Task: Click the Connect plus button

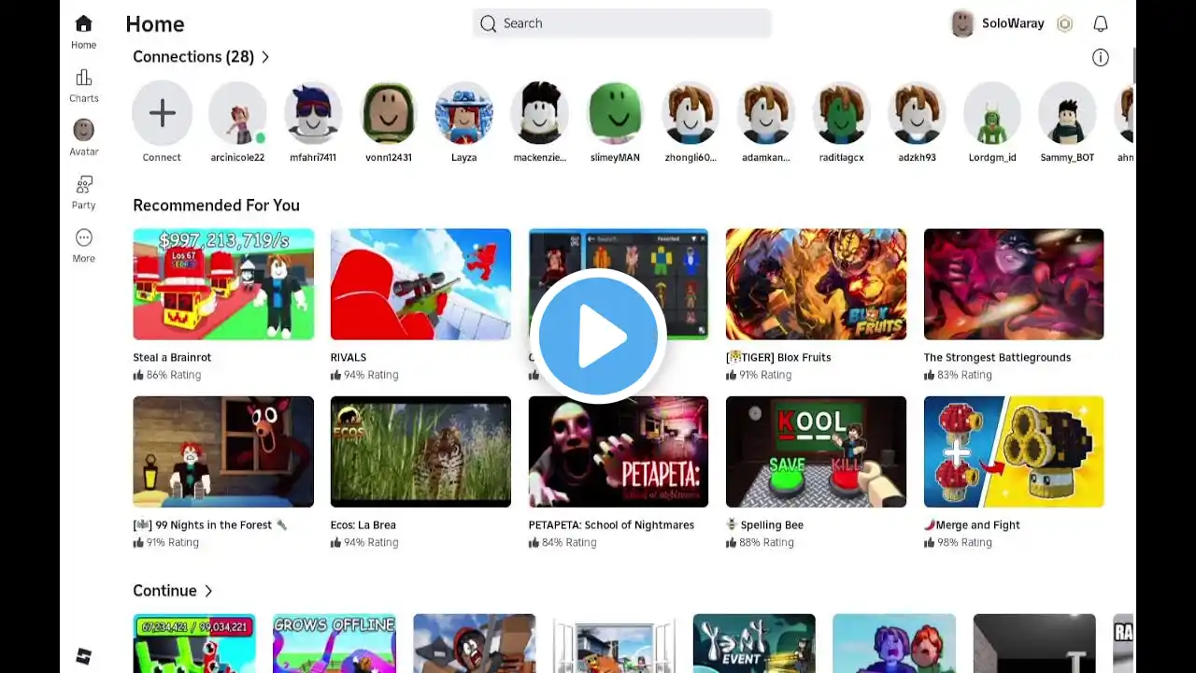Action: (x=162, y=113)
